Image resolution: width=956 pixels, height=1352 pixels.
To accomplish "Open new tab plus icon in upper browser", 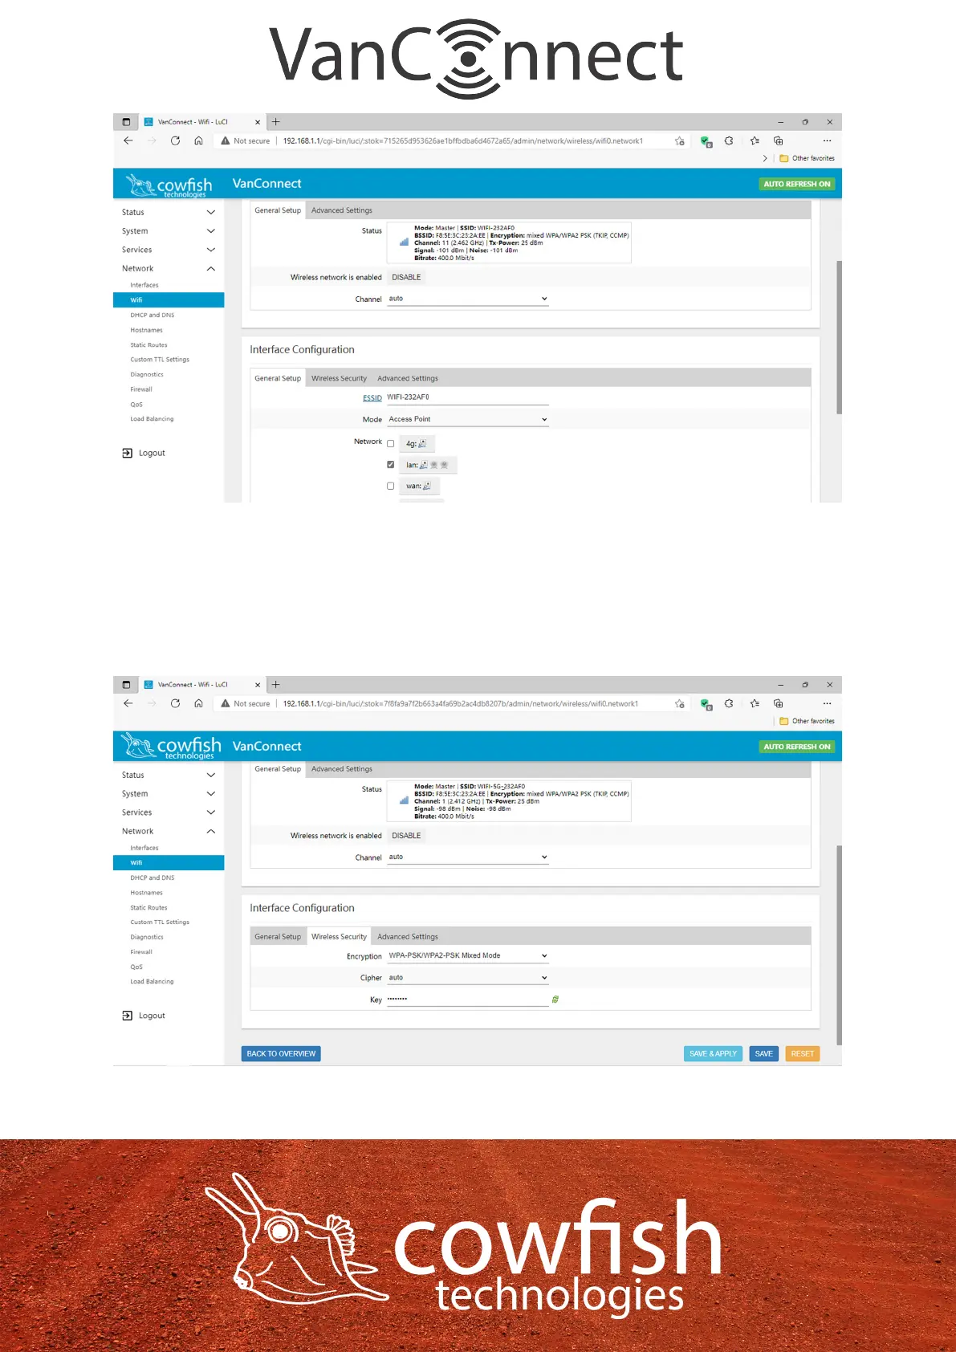I will coord(276,122).
